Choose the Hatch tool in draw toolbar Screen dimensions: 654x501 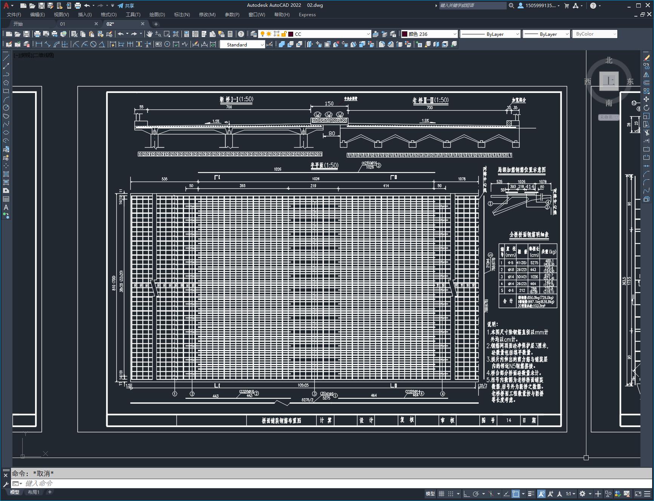[x=6, y=174]
